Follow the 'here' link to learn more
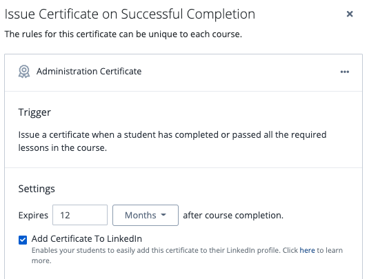Viewport: 369px width, 279px height. pos(307,250)
